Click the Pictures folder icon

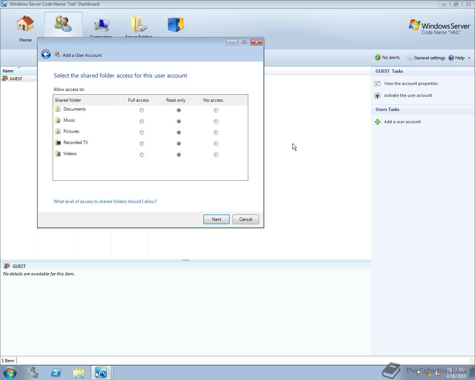click(x=58, y=131)
